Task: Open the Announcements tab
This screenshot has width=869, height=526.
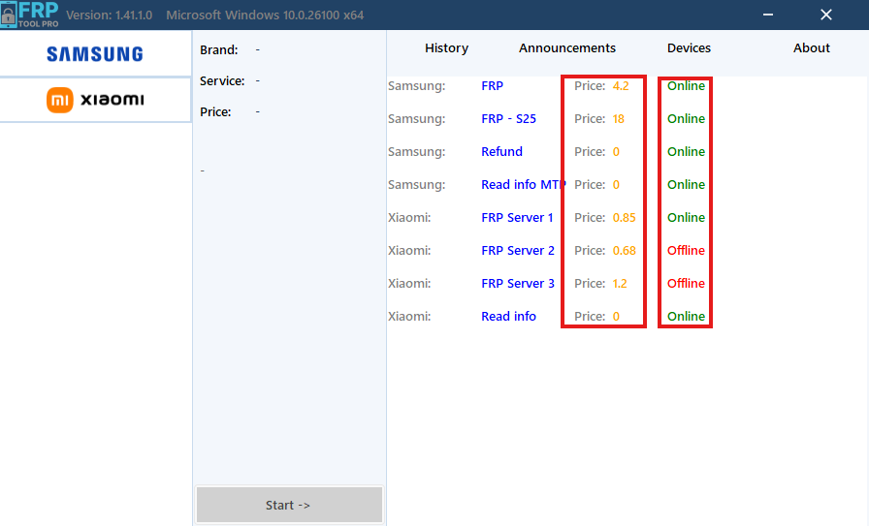Action: coord(567,48)
